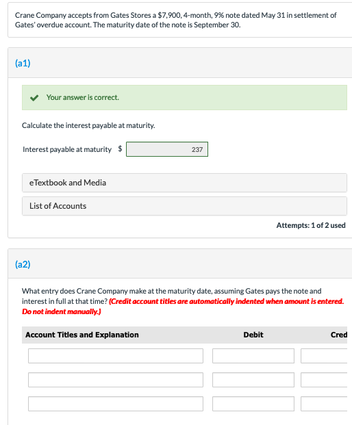Click the Debit column header
Screen dimensions: 352x425
(253, 335)
